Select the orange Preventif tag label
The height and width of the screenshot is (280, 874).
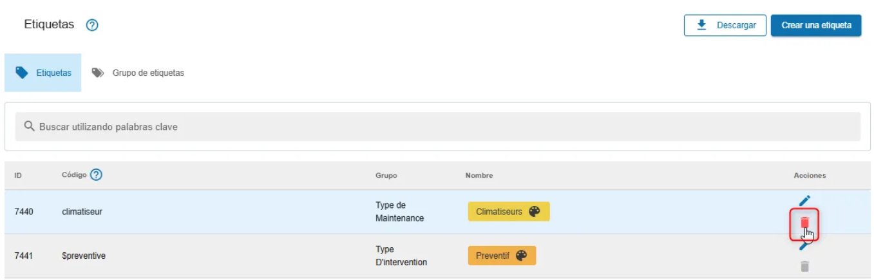[x=492, y=256]
